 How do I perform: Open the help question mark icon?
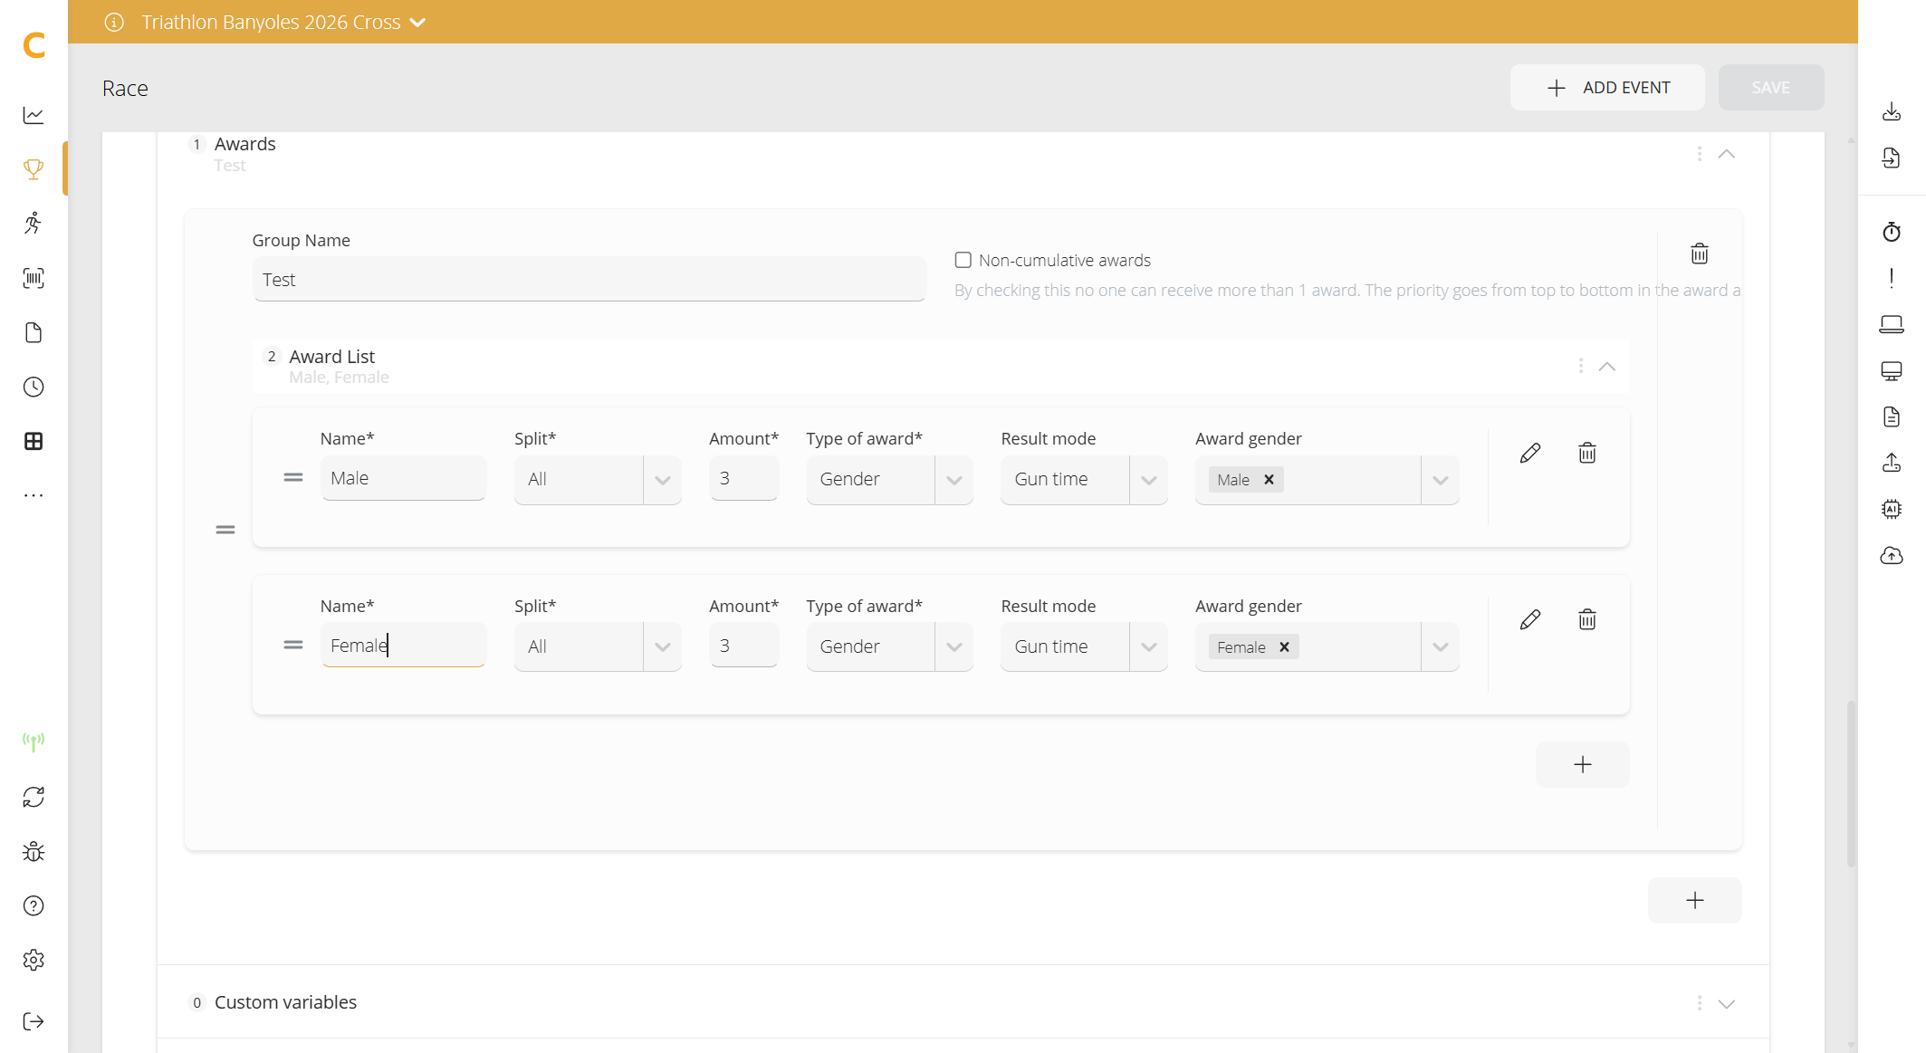click(34, 905)
